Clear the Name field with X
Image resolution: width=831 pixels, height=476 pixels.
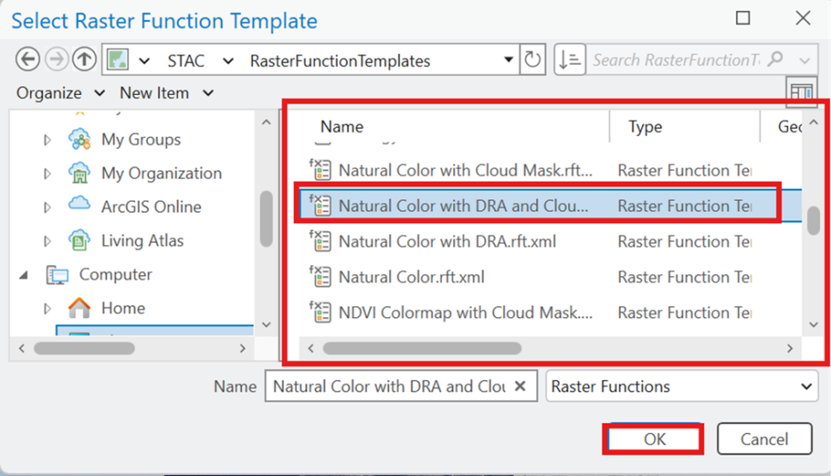click(x=521, y=386)
